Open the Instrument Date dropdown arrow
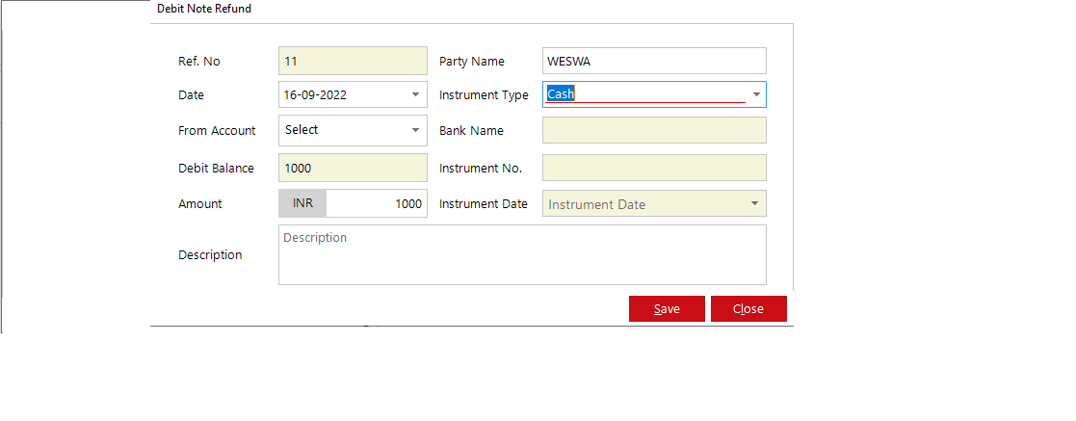 tap(755, 203)
